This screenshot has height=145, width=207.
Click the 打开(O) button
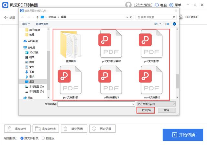tap(147, 110)
